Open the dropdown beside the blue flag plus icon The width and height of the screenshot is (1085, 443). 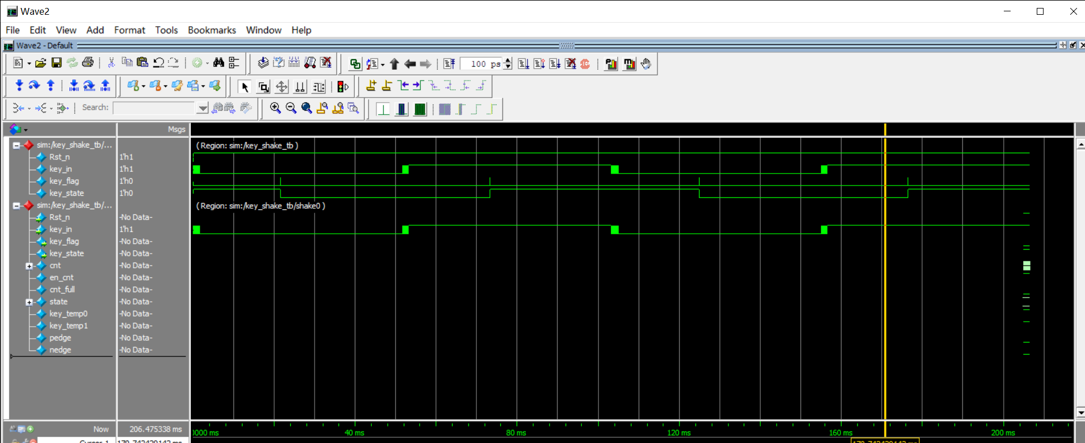[x=144, y=86]
